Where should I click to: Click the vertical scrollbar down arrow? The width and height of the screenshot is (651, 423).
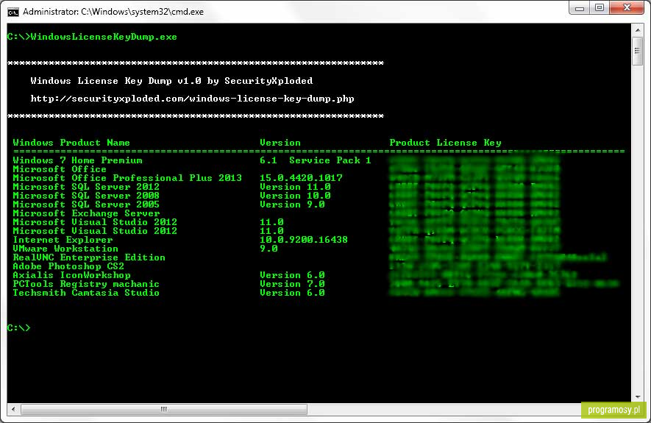[x=637, y=397]
